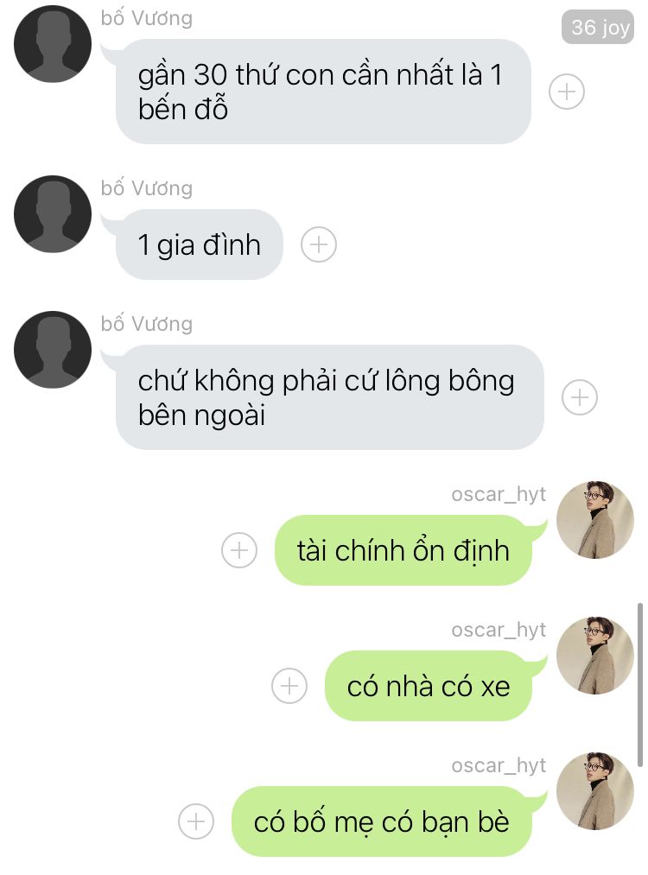Open oscar_hyt's avatar next to 'có nhà có xe'
The height and width of the screenshot is (875, 648).
coord(595,655)
